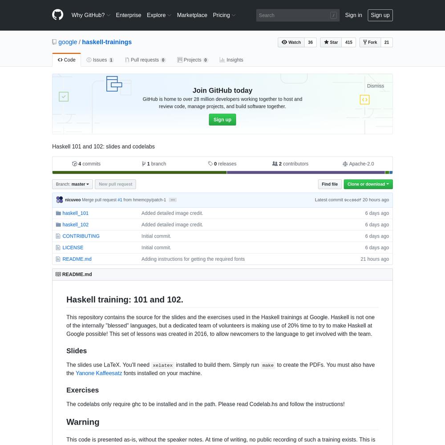
Task: Dismiss the Join GitHub banner
Action: pos(375,86)
